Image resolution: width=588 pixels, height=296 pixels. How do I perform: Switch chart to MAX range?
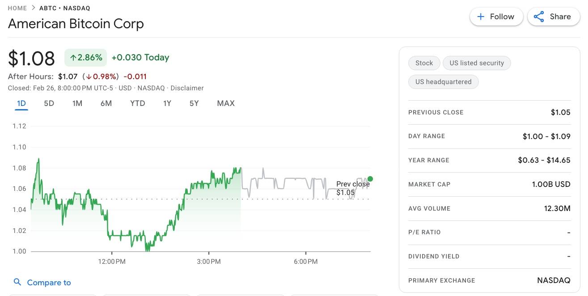(225, 103)
